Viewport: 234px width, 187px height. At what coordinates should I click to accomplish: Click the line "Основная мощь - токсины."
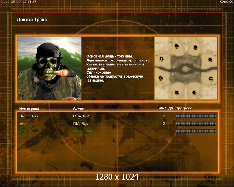click(x=110, y=56)
